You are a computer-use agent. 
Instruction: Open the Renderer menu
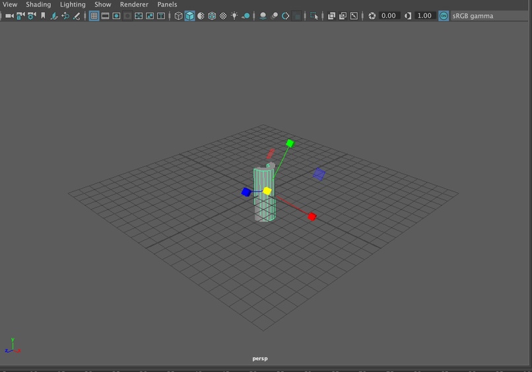[x=134, y=5]
